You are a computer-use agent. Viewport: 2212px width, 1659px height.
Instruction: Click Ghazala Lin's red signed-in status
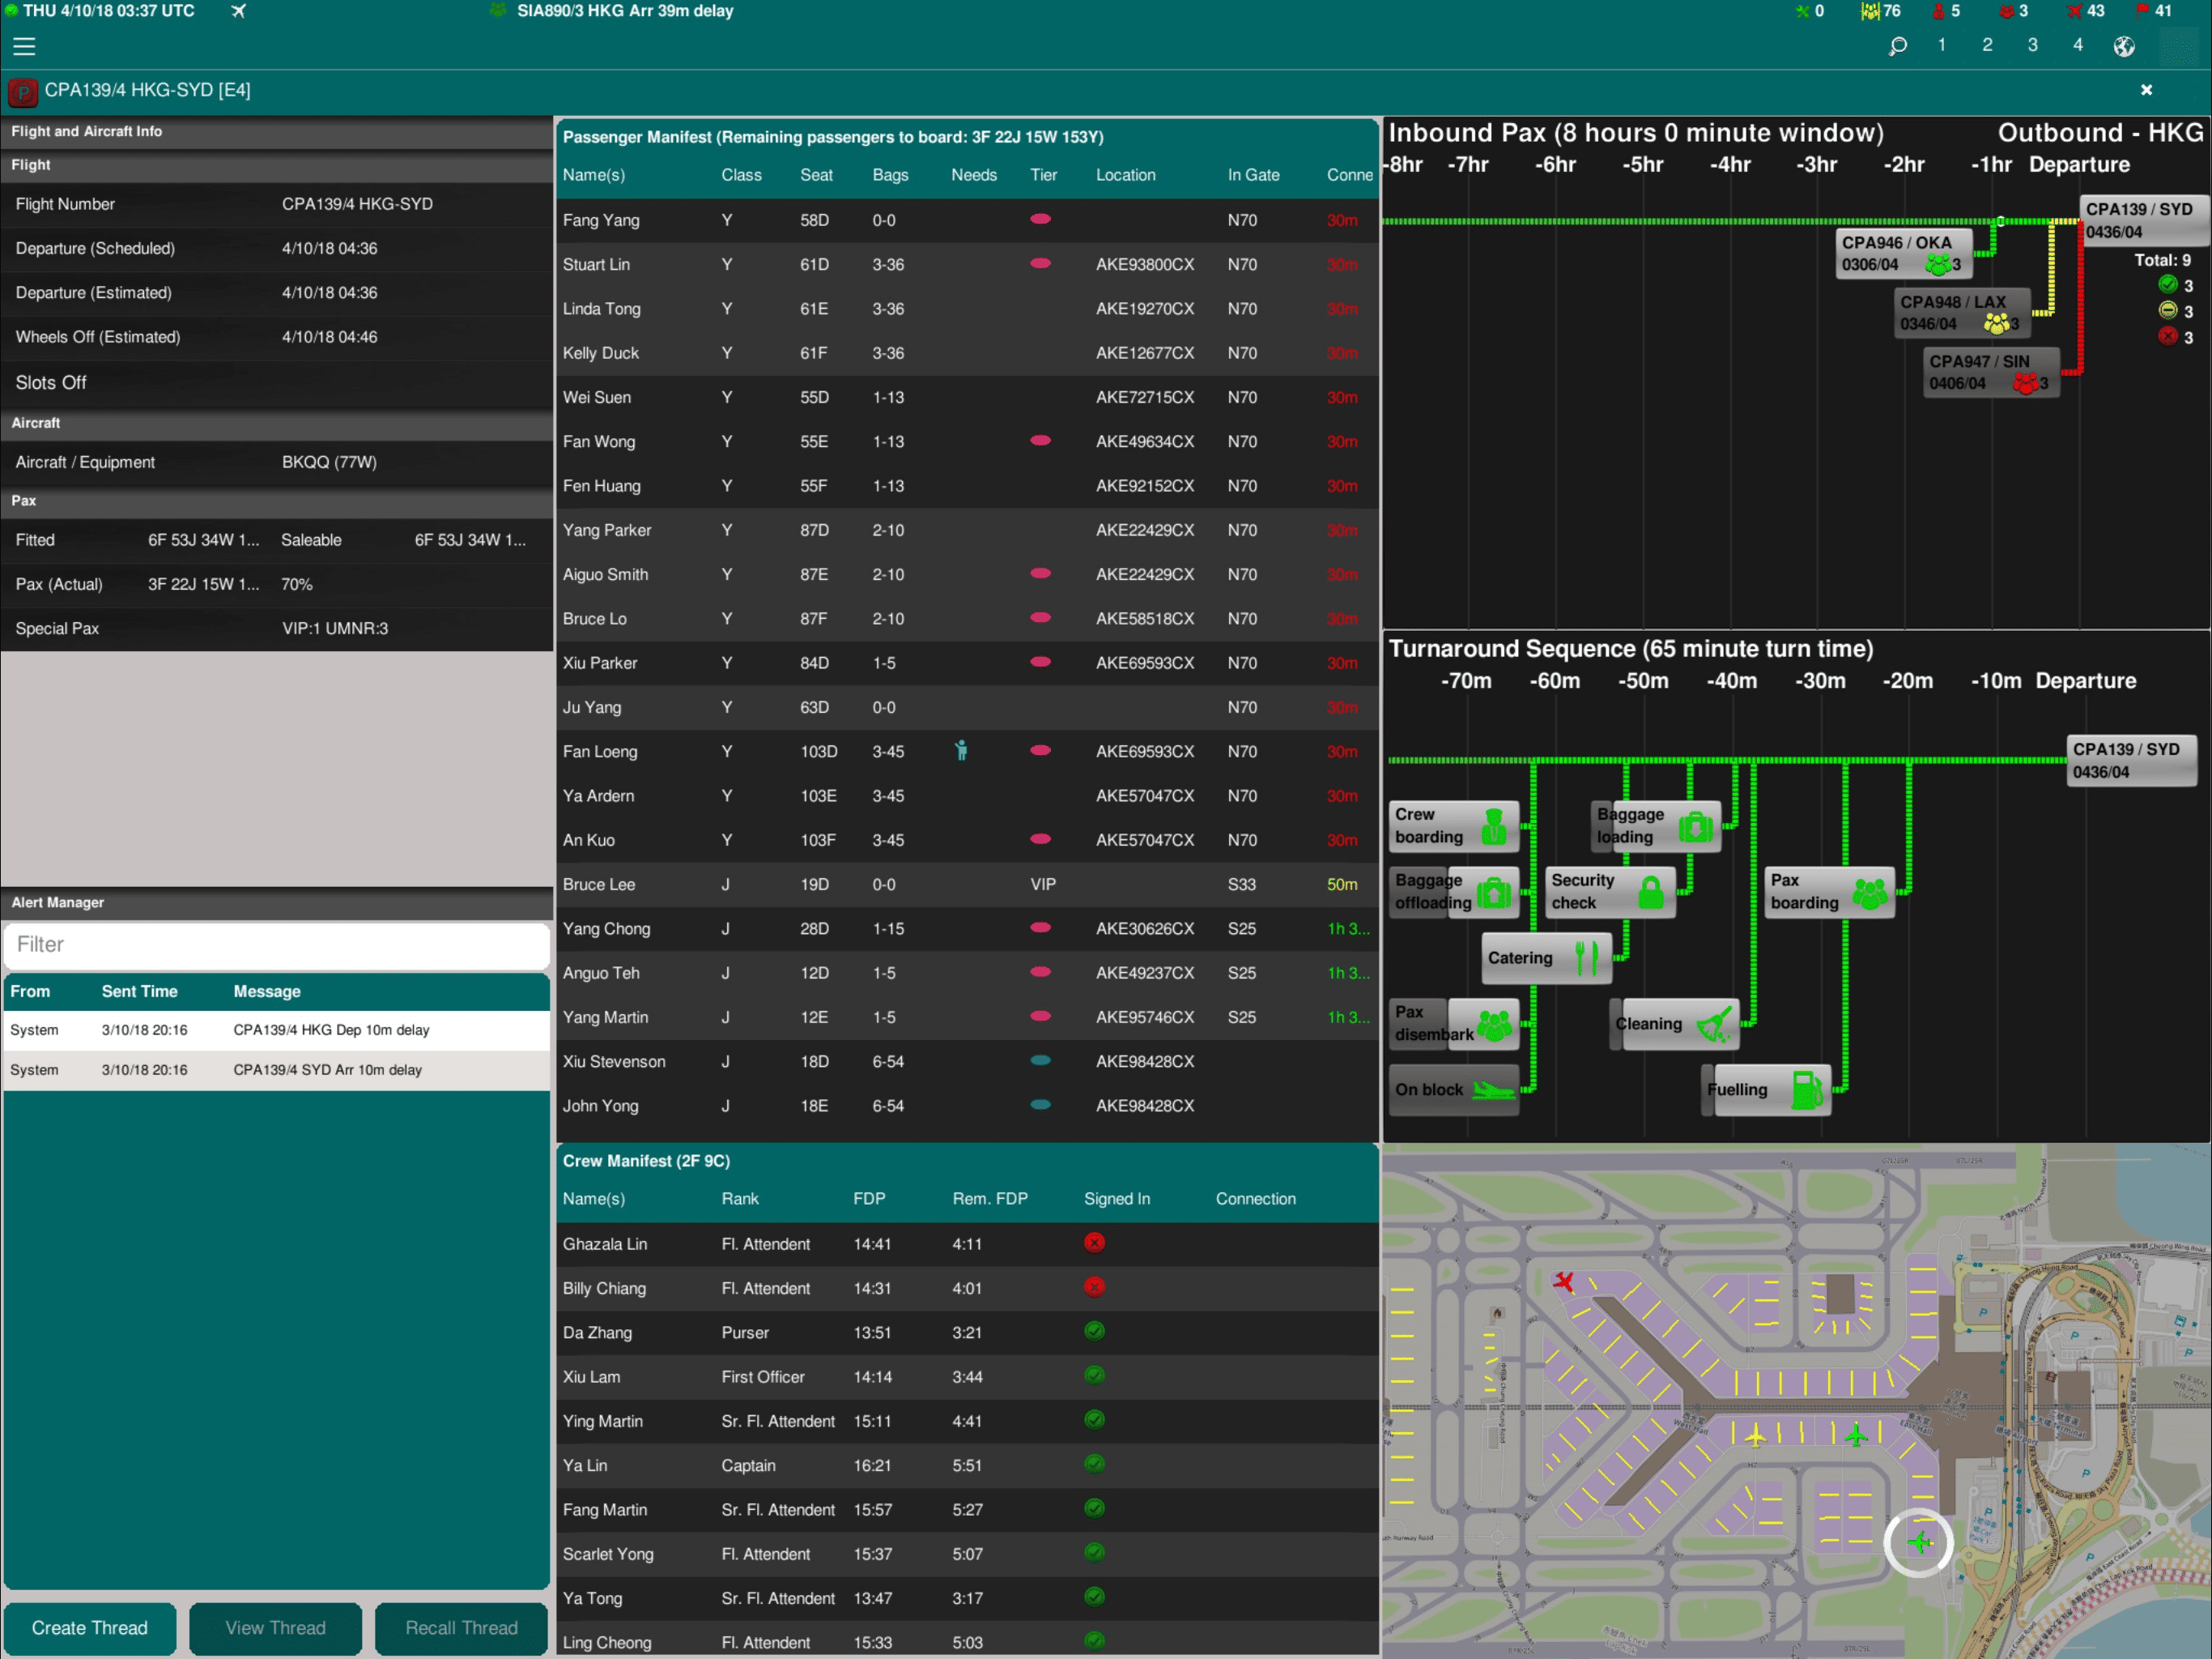(x=1094, y=1243)
